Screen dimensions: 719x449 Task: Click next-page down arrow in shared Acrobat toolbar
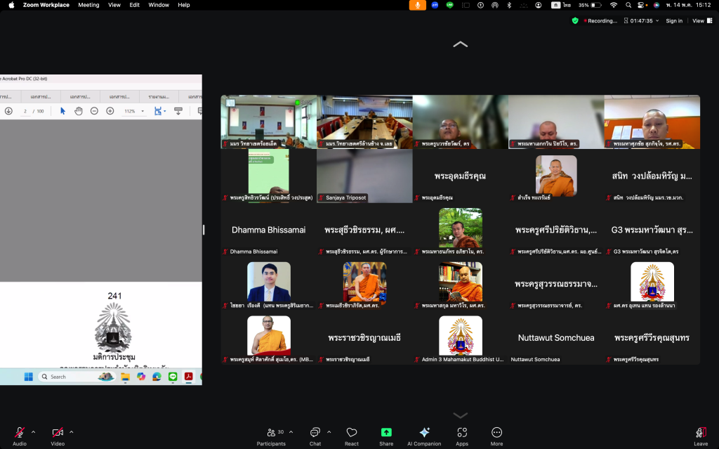8,111
